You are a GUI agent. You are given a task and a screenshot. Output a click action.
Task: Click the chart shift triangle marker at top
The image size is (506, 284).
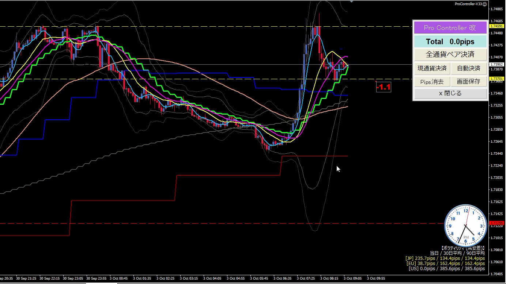tap(352, 1)
